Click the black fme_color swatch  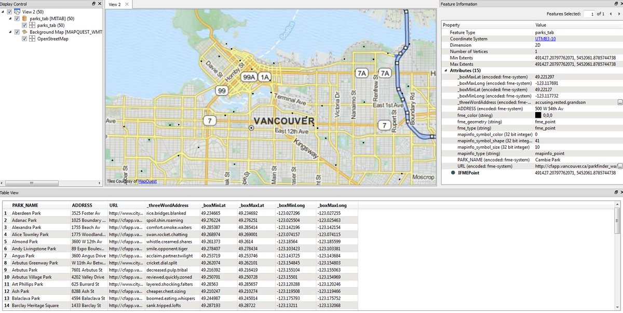click(x=538, y=115)
